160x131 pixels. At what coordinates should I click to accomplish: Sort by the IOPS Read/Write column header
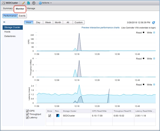102,111
